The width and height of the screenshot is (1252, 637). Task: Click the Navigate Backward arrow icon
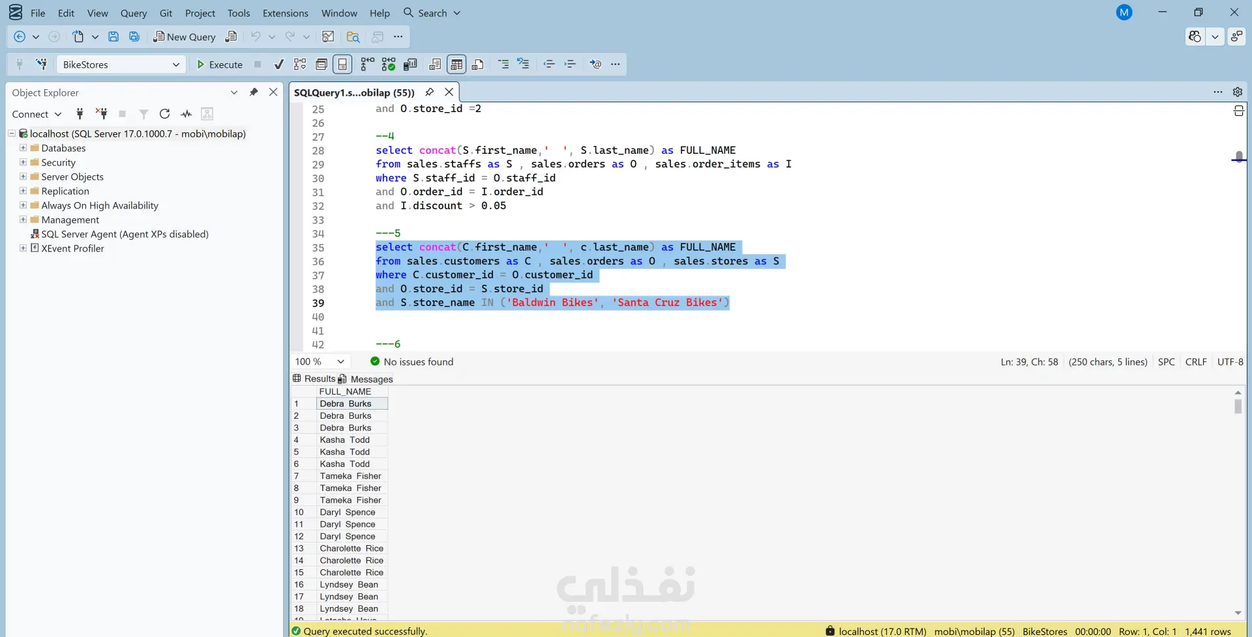click(20, 36)
